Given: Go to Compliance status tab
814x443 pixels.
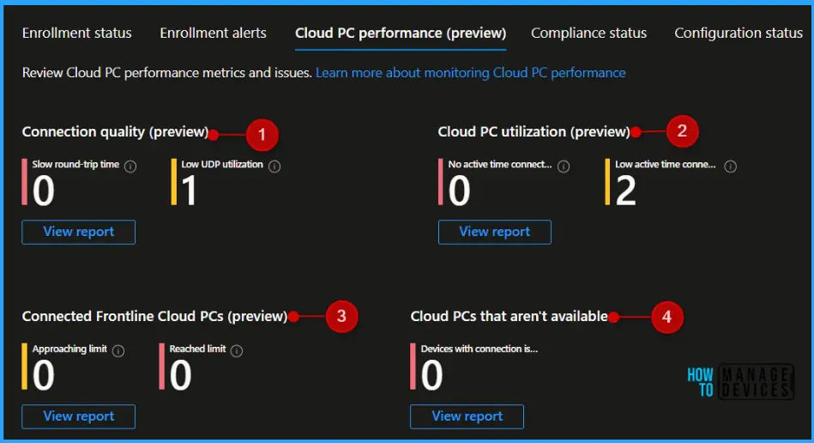Looking at the screenshot, I should click(x=588, y=33).
